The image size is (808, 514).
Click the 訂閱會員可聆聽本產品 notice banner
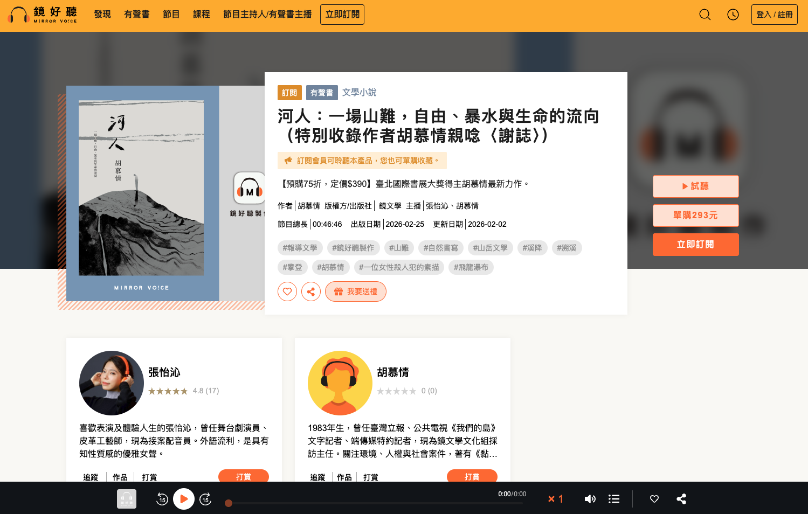[x=362, y=161]
